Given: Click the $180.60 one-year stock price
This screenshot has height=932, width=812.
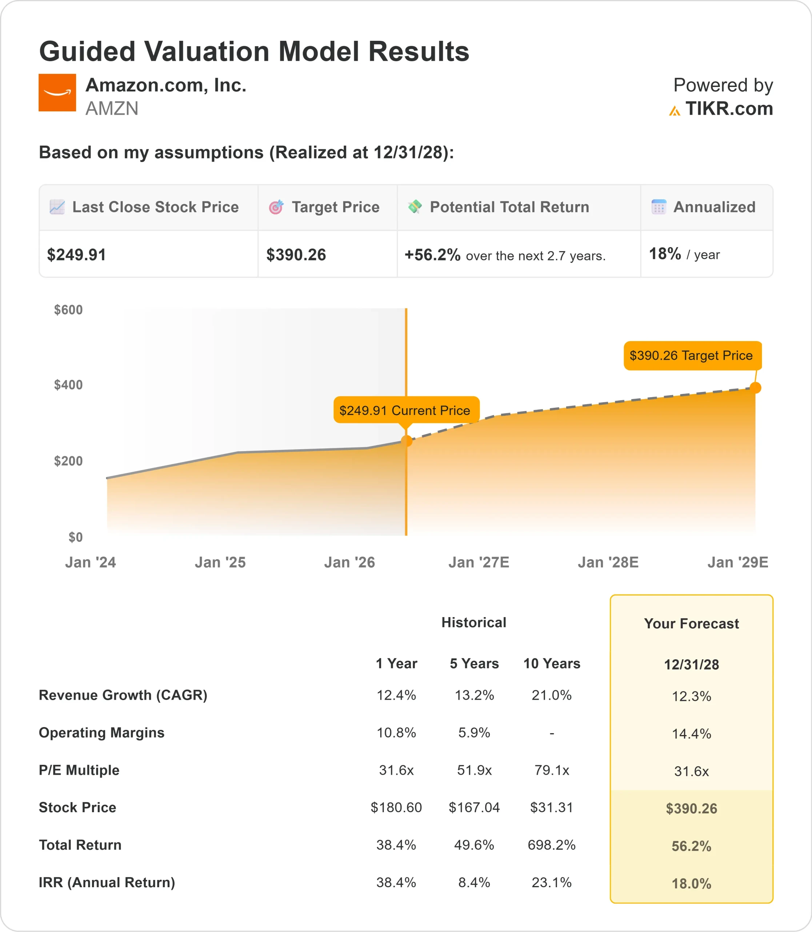Looking at the screenshot, I should (x=396, y=808).
